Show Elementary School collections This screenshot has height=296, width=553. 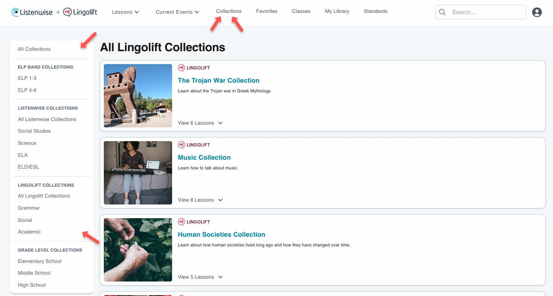40,261
